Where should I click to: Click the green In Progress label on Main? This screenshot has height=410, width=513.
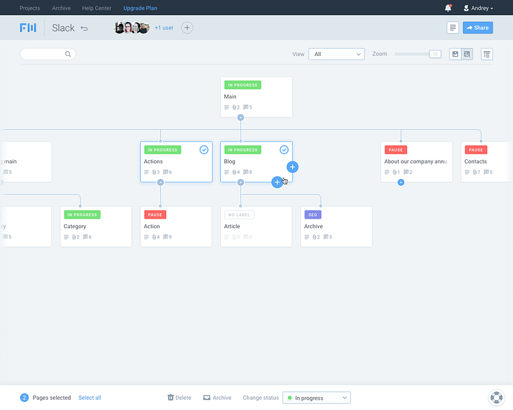(242, 85)
